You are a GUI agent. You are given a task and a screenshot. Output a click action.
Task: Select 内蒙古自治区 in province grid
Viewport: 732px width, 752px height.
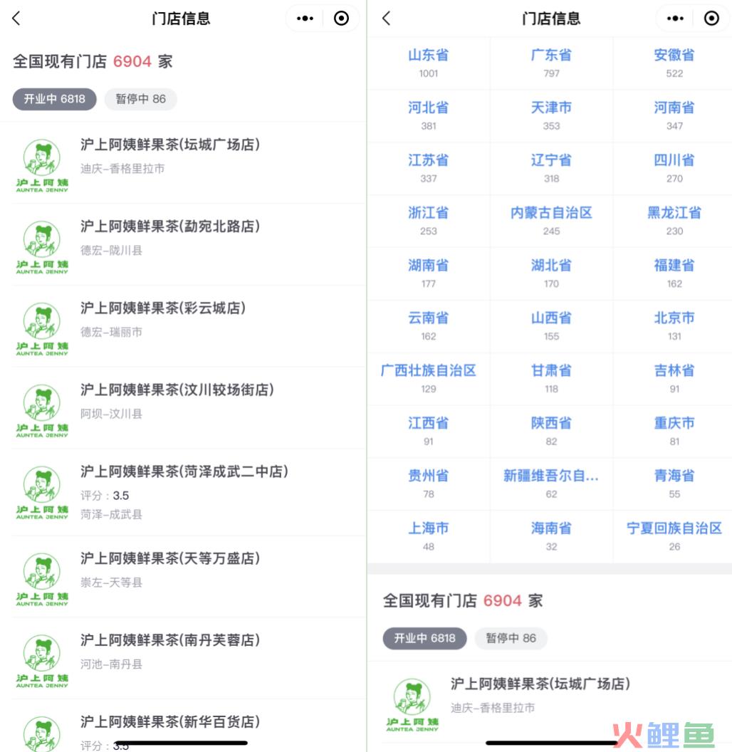[552, 221]
